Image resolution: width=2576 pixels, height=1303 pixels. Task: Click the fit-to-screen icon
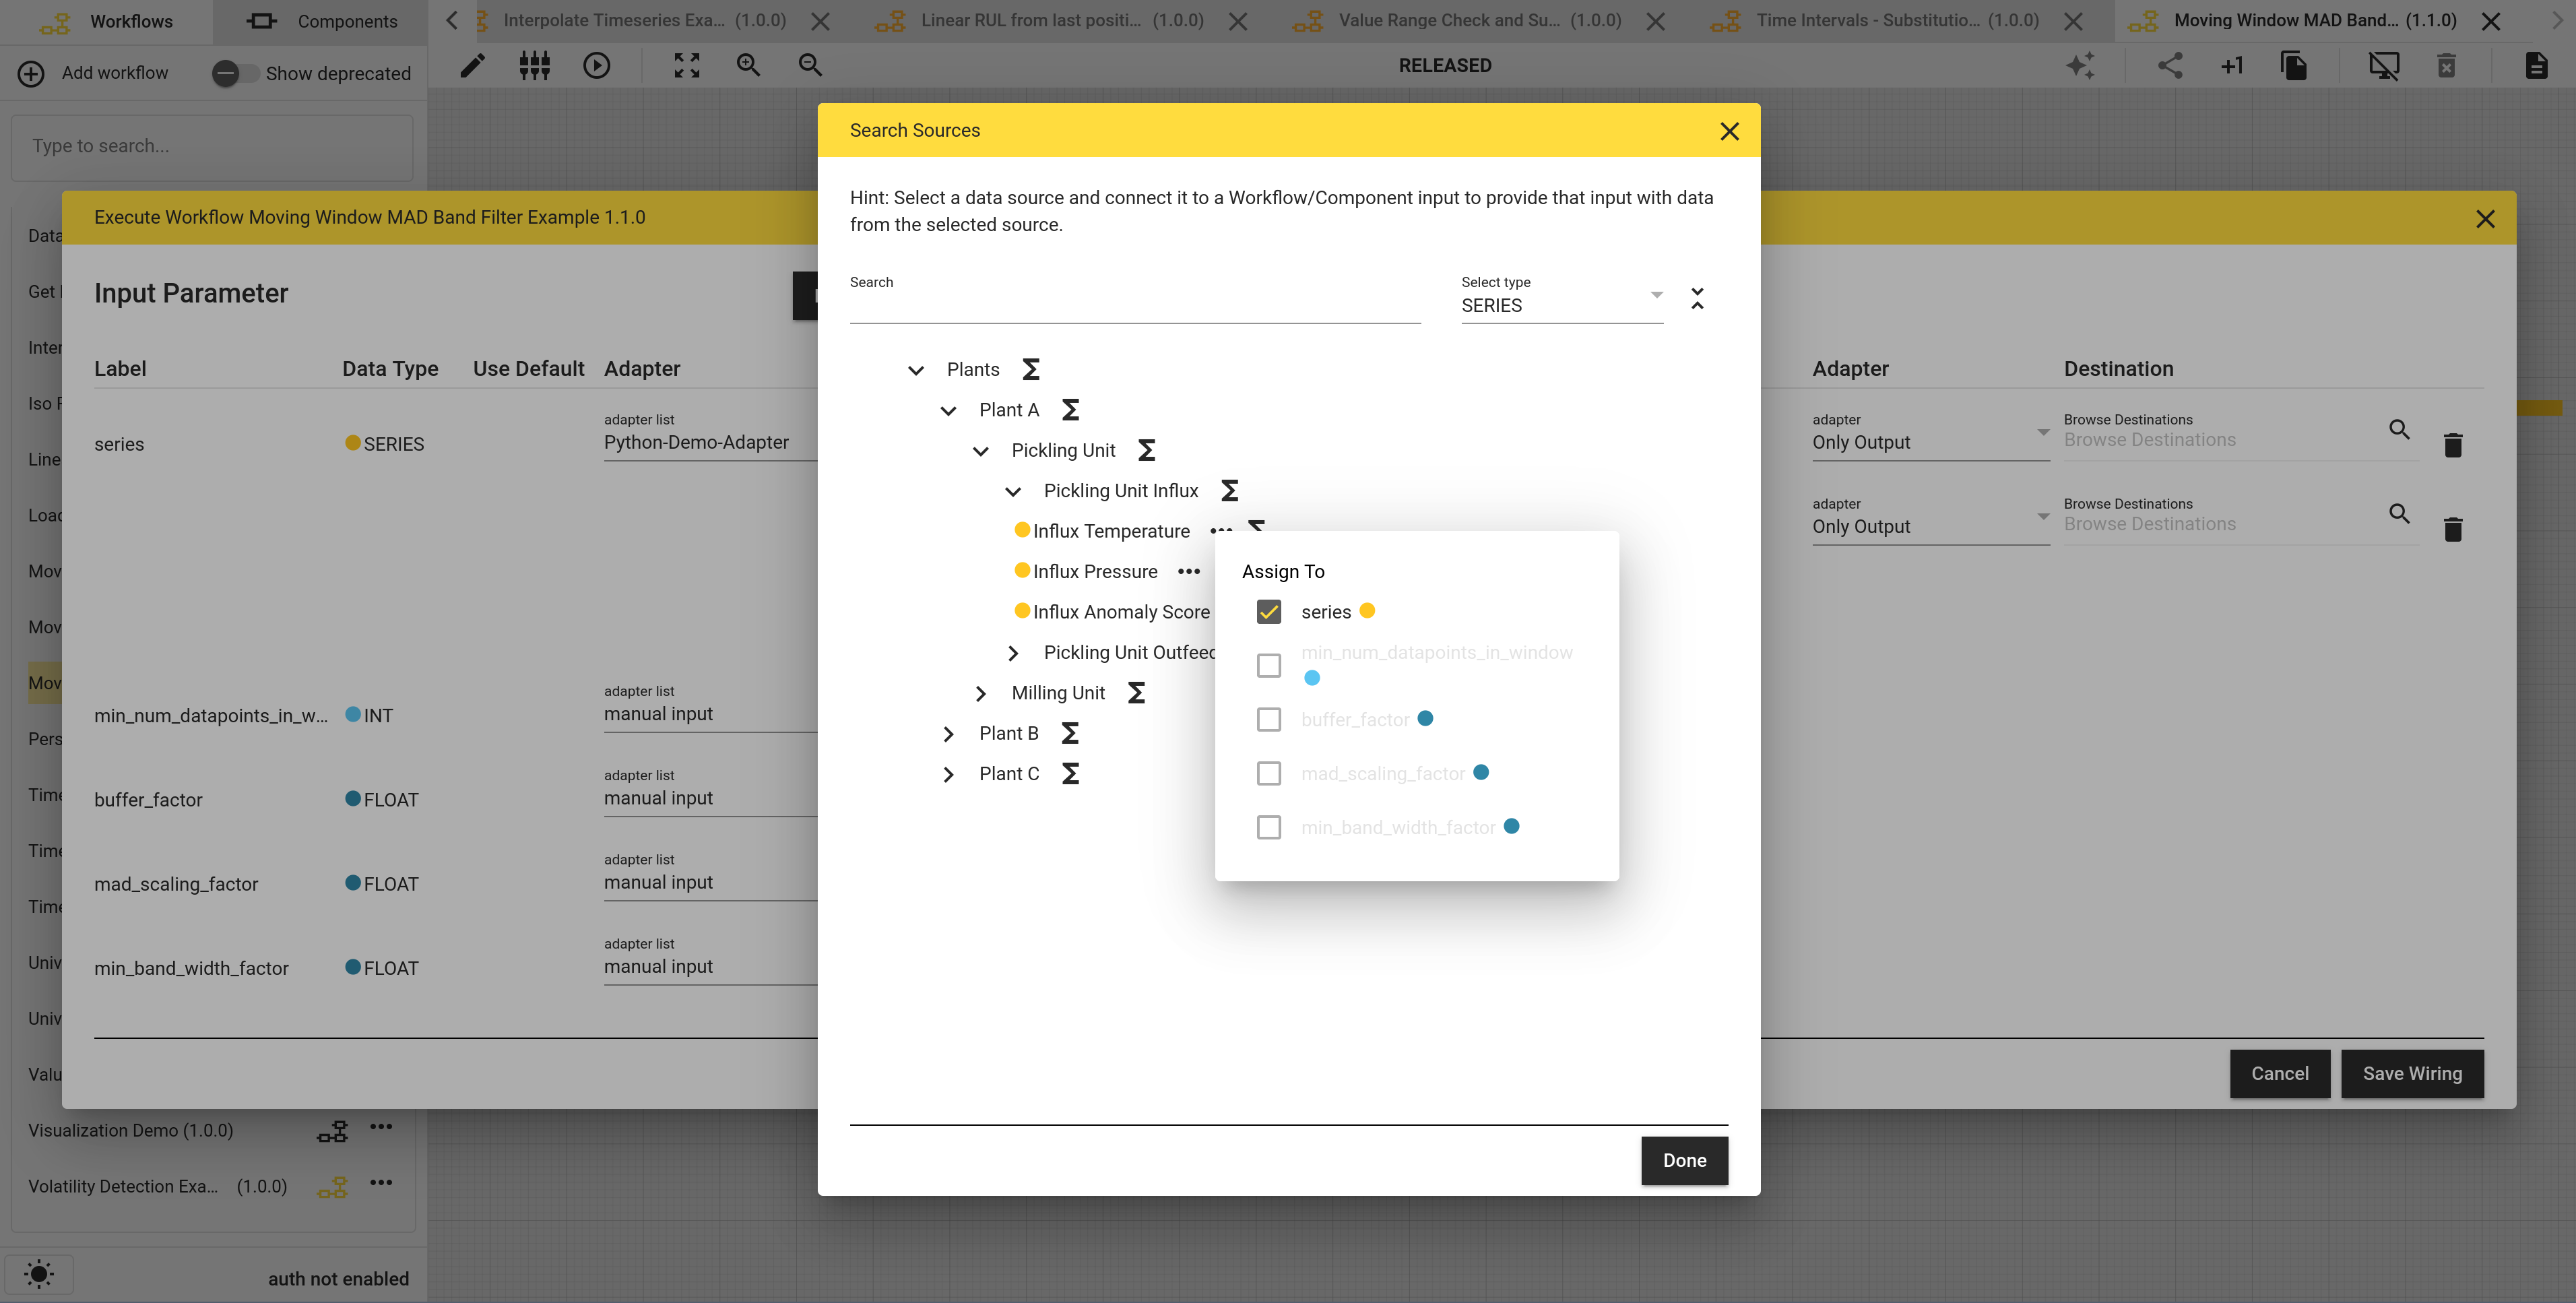click(x=687, y=66)
